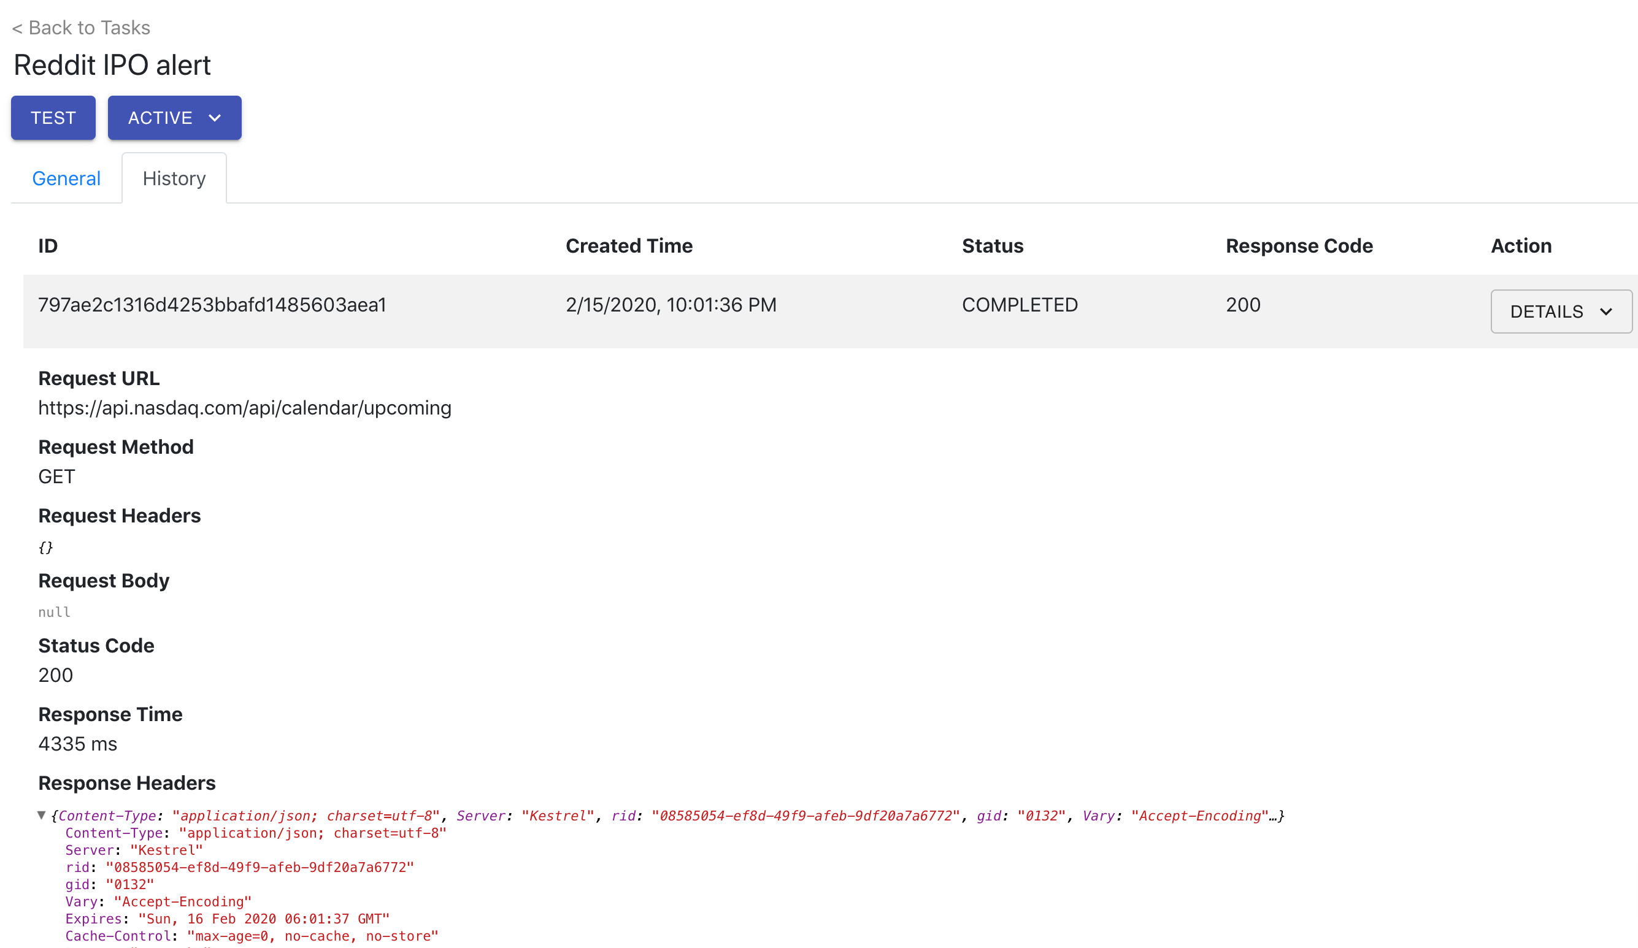Image resolution: width=1638 pixels, height=948 pixels.
Task: Click the Response Time label
Action: (x=110, y=714)
